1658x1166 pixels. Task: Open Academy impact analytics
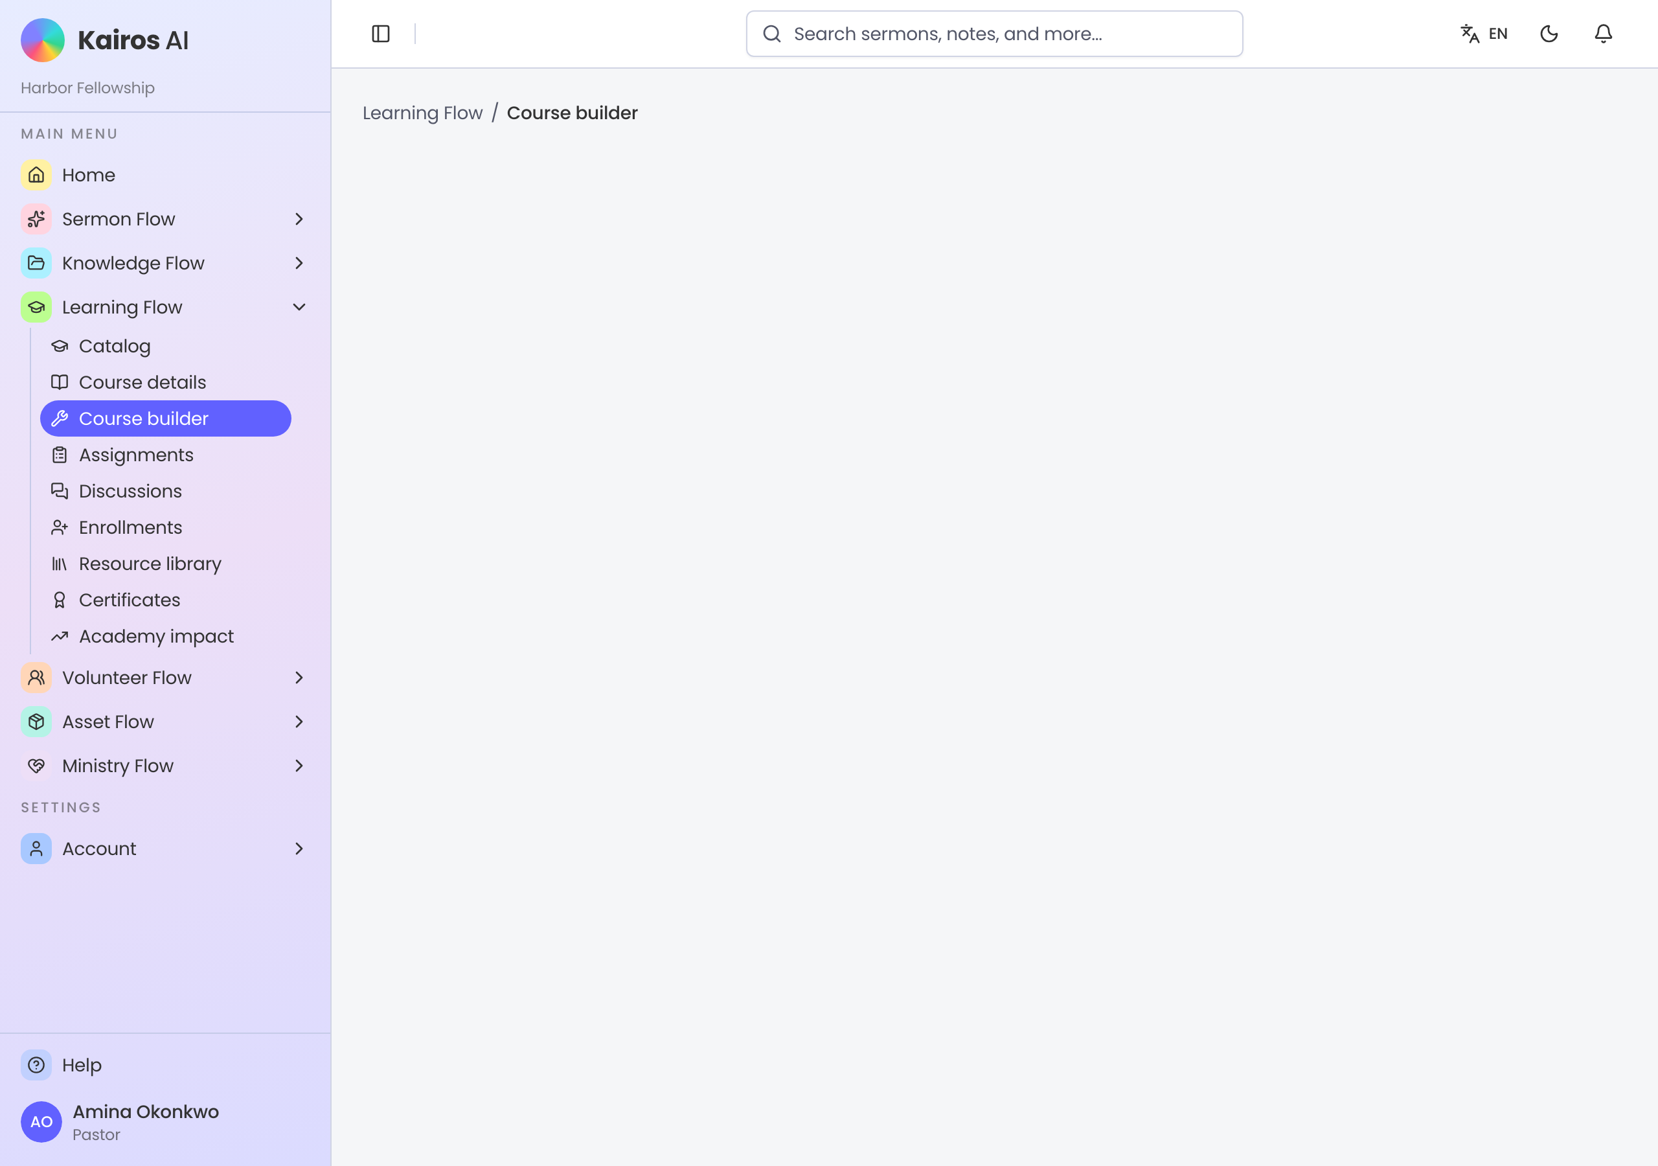pos(165,637)
